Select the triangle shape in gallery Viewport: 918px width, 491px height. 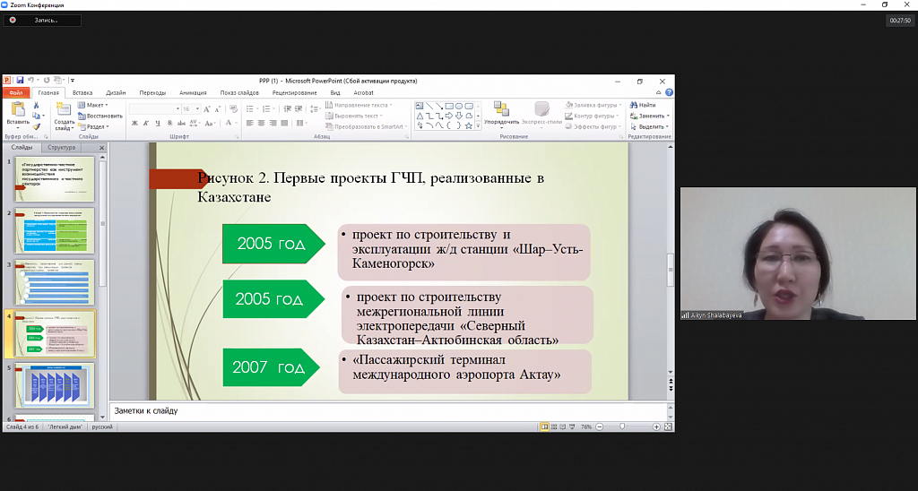point(420,116)
